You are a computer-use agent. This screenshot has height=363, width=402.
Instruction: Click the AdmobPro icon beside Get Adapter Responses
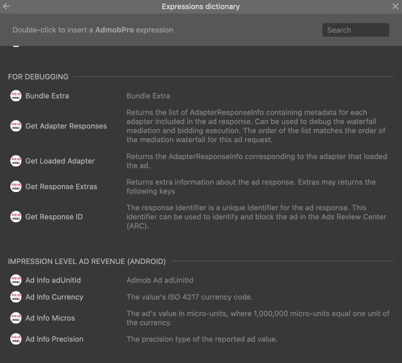tap(16, 126)
